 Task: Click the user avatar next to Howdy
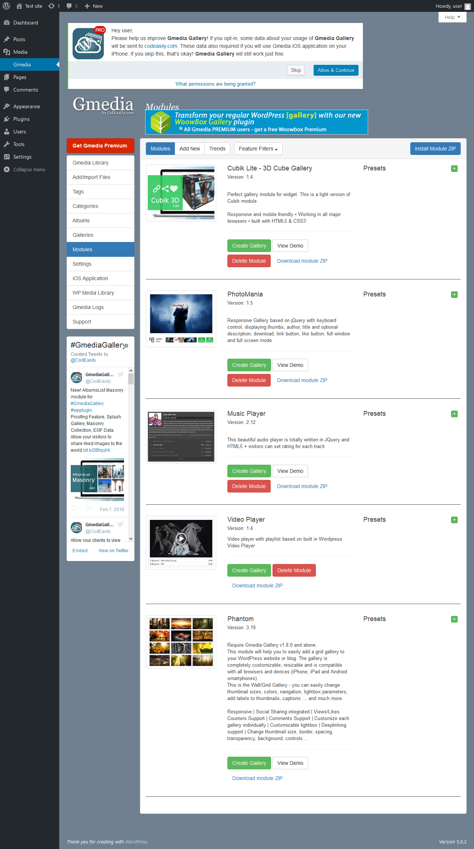(467, 6)
